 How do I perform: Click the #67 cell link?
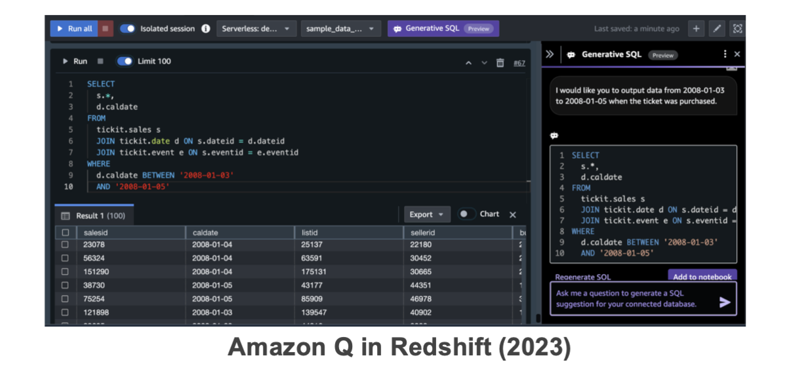(519, 63)
